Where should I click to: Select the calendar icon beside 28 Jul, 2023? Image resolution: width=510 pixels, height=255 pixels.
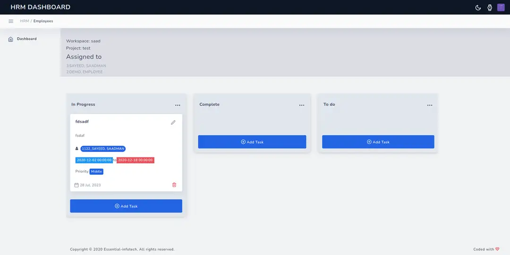(76, 185)
